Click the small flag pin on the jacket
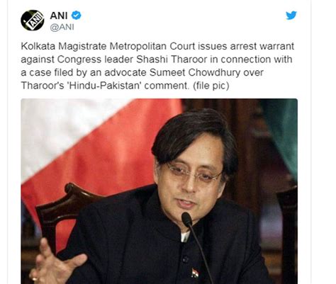The image size is (336, 284). click(x=195, y=273)
